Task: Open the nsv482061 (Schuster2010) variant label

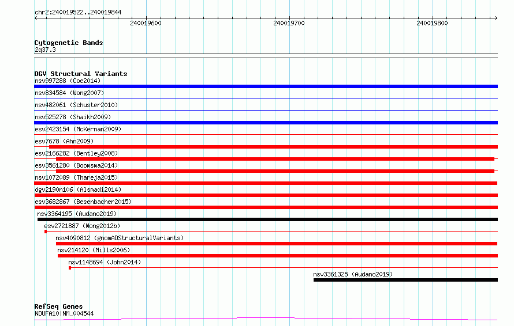Action: [76, 105]
